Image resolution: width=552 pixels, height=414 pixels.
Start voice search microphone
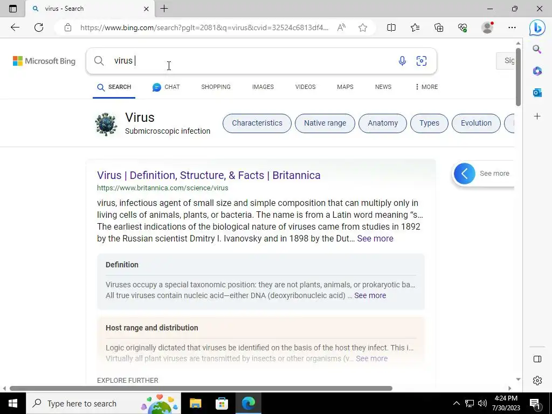[x=402, y=61]
